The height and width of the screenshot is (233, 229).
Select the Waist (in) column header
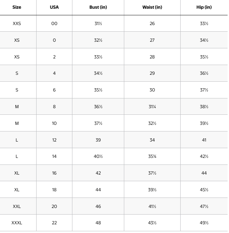click(x=152, y=7)
